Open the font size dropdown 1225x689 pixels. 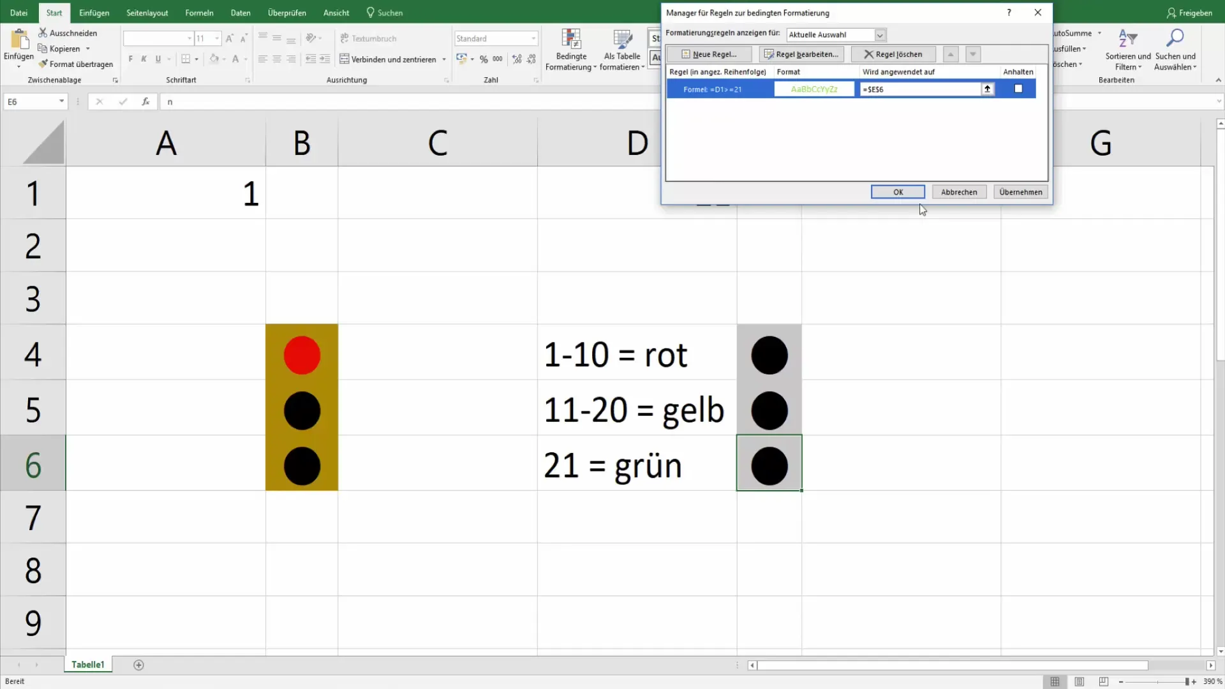point(217,38)
